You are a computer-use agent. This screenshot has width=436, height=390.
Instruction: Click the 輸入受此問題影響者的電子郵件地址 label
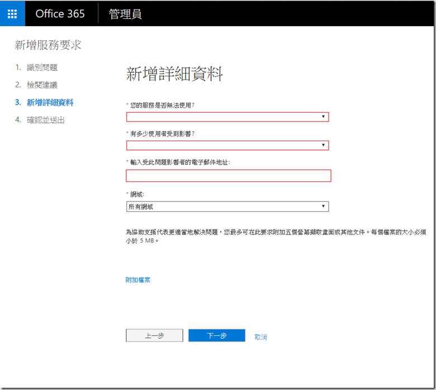(x=179, y=162)
